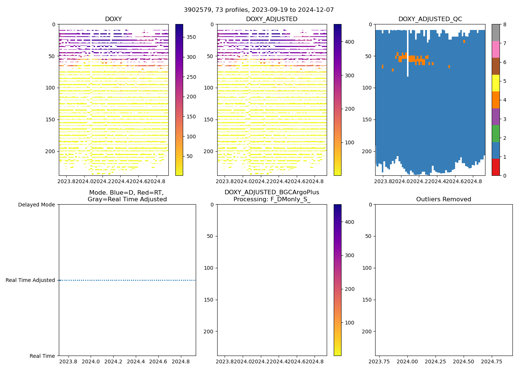The height and width of the screenshot is (370, 518).
Task: Click the brown segment of QC colorbar
Action: tap(495, 66)
